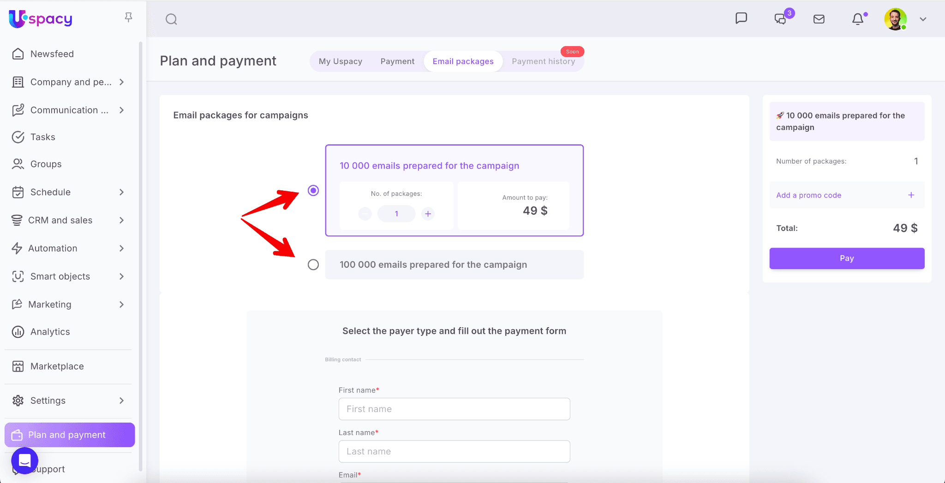Click the First name input field

point(454,409)
